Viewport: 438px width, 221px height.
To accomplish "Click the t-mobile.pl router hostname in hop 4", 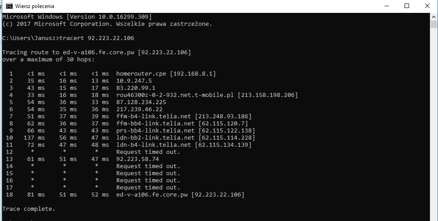I will coord(175,95).
